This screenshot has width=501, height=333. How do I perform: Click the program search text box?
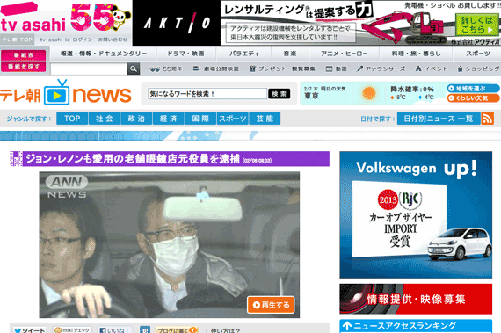[89, 69]
